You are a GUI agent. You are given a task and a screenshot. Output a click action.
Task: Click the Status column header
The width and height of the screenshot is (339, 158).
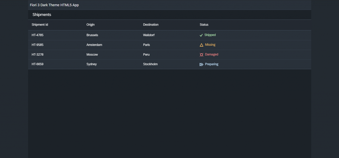point(204,25)
